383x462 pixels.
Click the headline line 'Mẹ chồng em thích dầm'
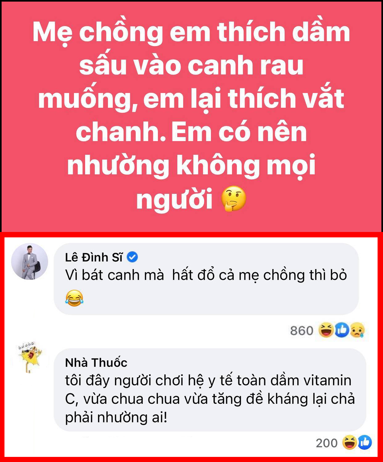191,33
